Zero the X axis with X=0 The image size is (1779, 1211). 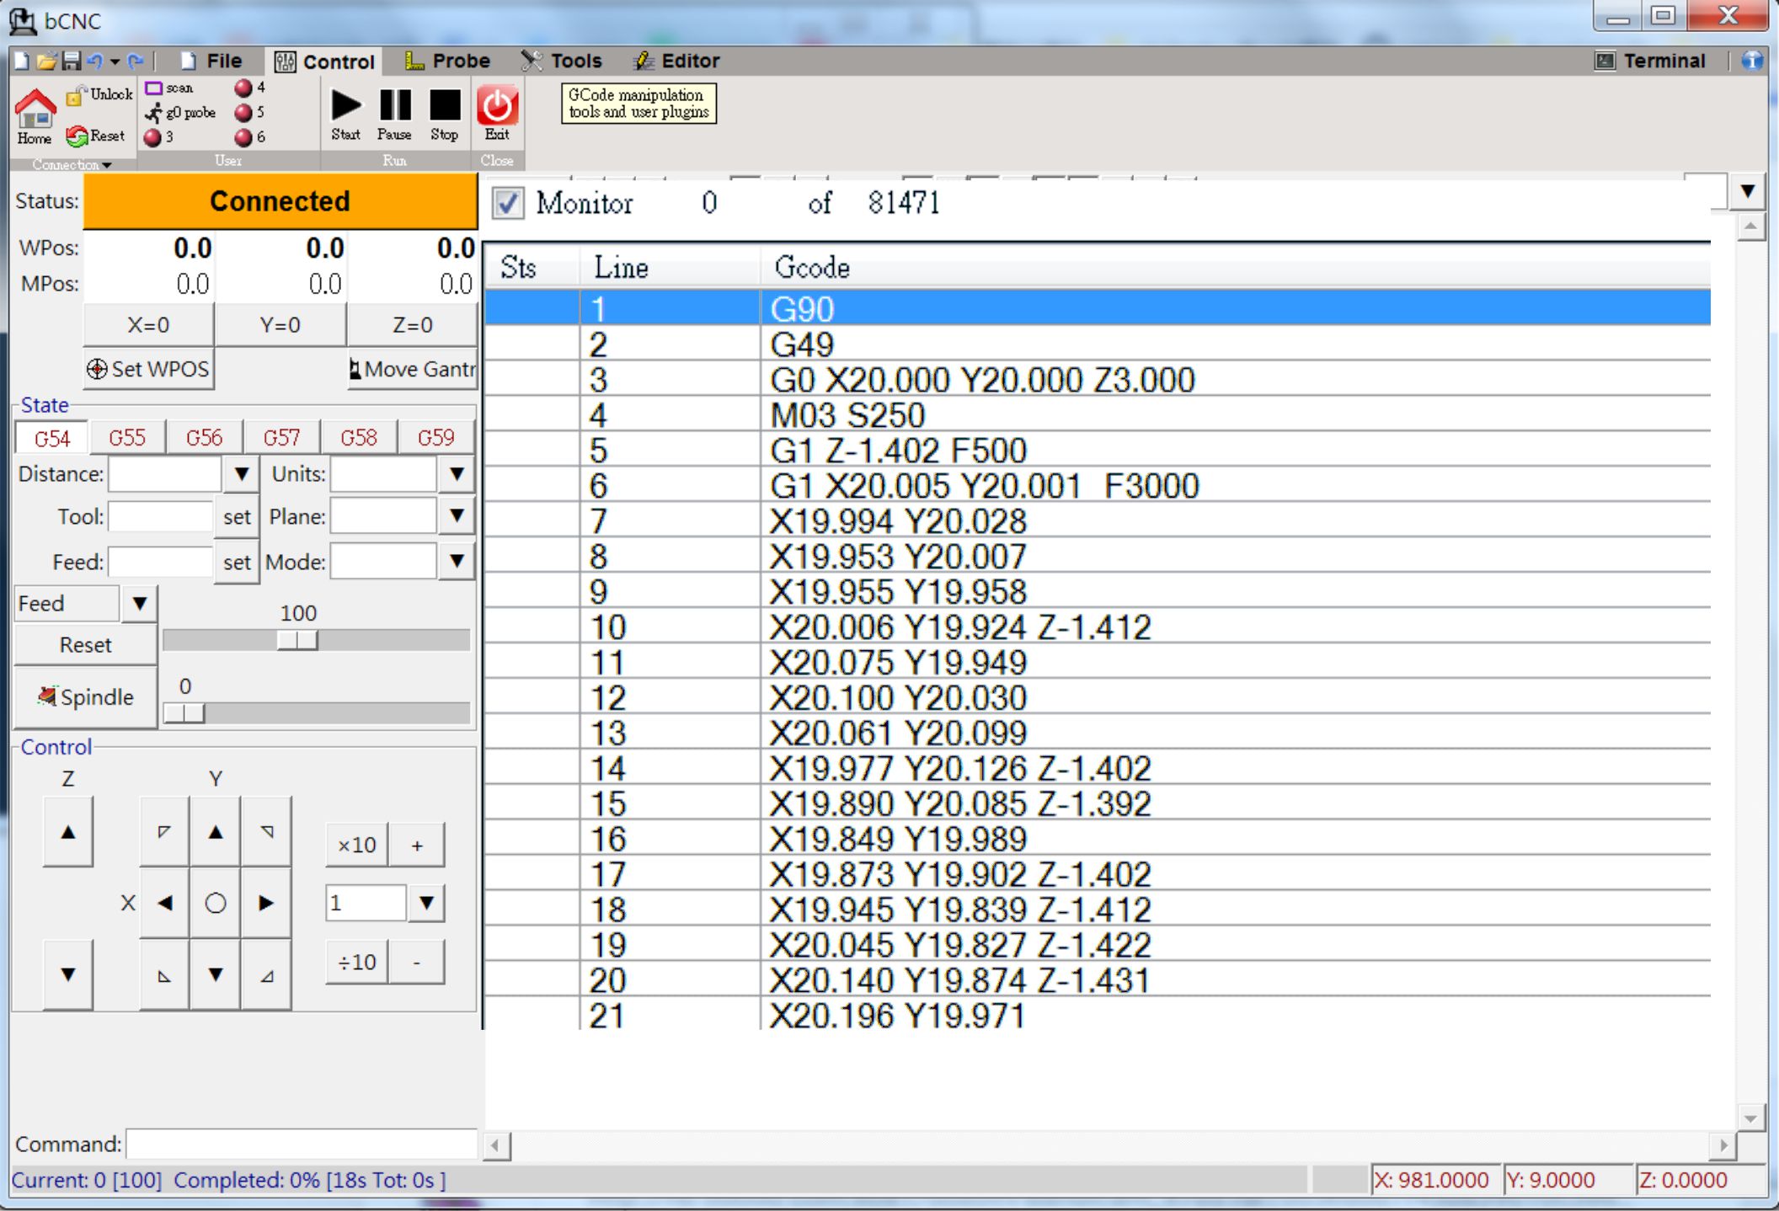[148, 325]
